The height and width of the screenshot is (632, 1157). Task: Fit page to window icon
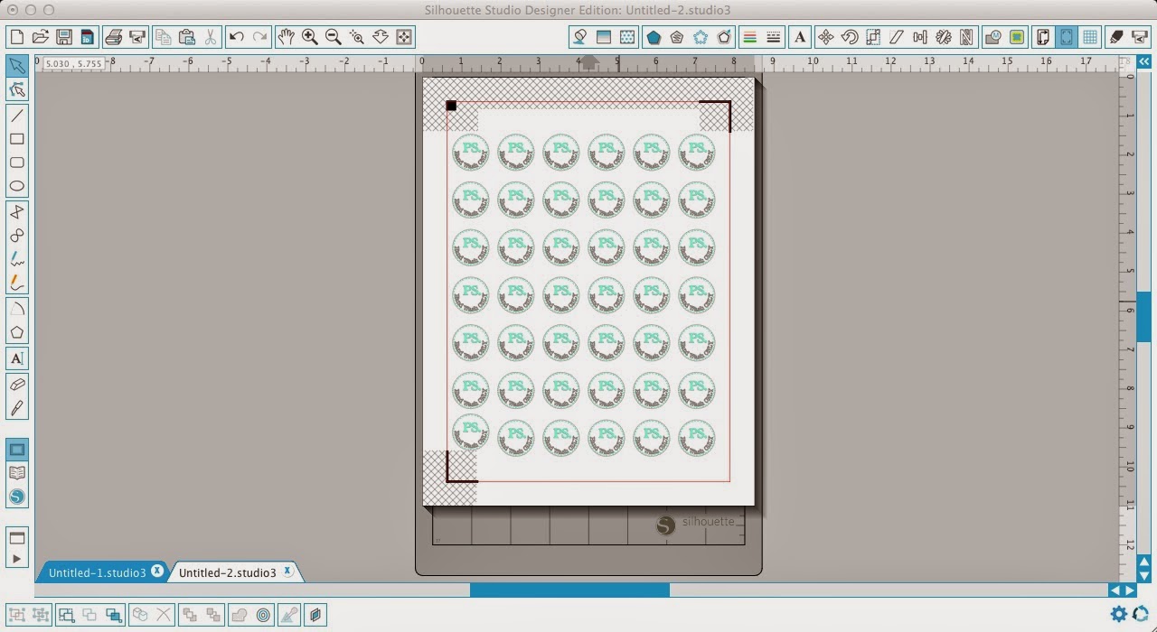click(x=404, y=37)
